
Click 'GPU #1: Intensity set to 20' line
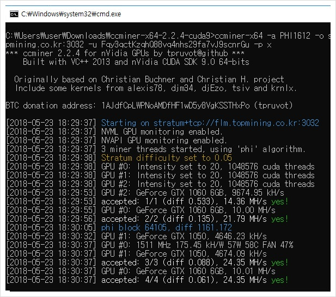click(x=207, y=175)
